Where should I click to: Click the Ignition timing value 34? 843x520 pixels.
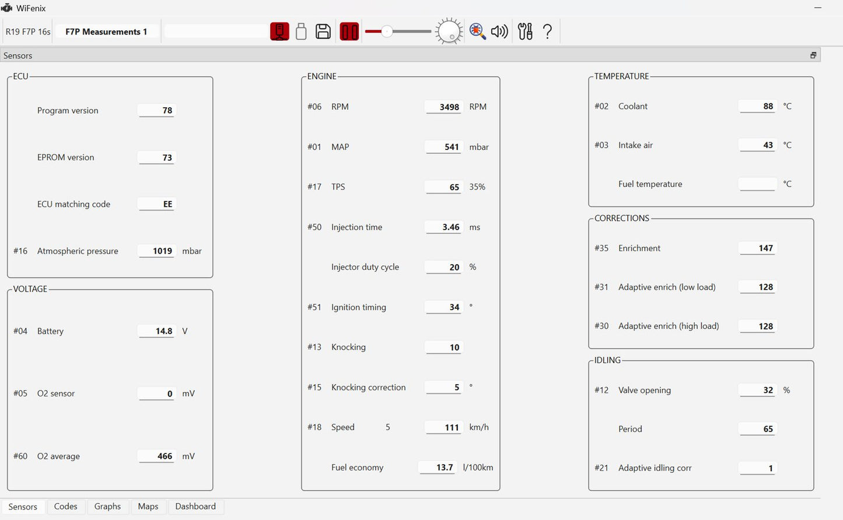click(443, 307)
